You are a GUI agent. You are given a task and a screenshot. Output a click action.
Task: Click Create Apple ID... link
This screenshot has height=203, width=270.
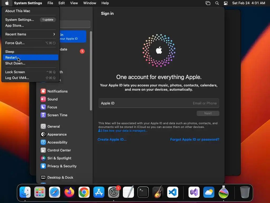[x=112, y=139]
